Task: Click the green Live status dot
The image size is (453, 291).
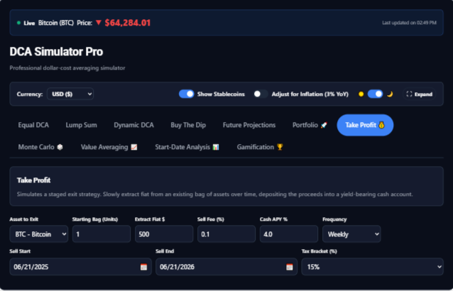Action: [18, 23]
